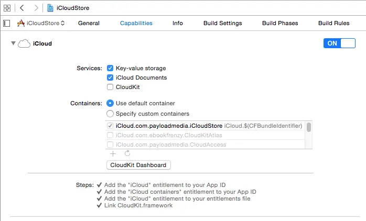Select Specify custom containers option
The height and width of the screenshot is (221, 366).
110,114
